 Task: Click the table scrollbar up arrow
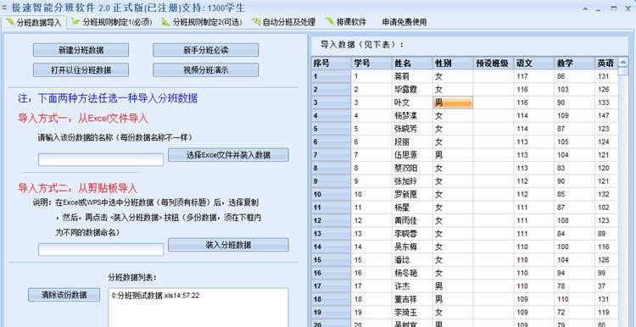(x=623, y=63)
